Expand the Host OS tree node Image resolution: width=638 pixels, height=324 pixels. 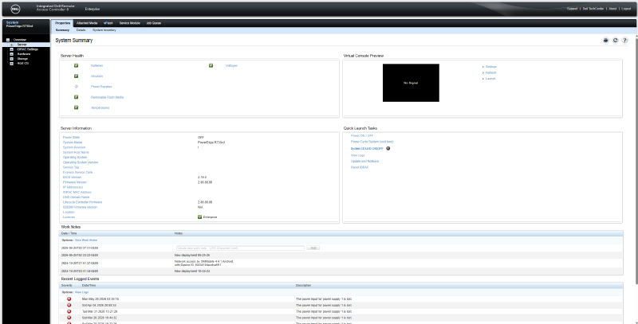point(12,64)
